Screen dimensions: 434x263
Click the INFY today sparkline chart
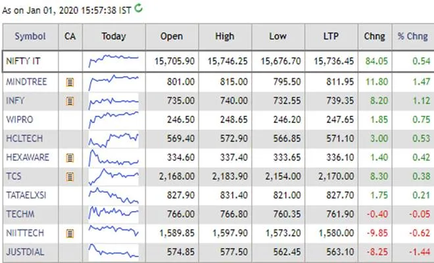point(114,101)
